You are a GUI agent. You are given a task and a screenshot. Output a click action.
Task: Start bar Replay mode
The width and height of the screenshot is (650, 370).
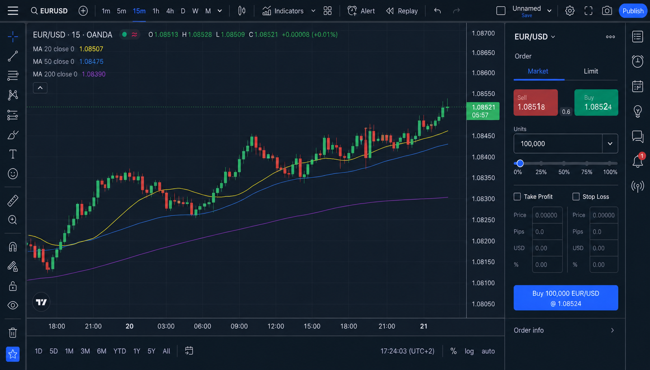tap(402, 11)
